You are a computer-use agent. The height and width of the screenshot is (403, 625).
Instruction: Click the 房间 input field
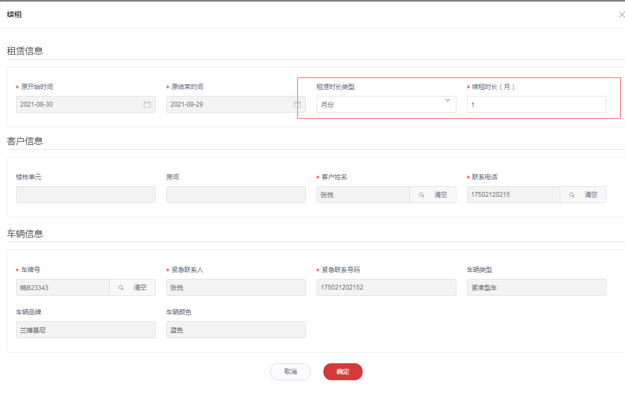(x=236, y=195)
